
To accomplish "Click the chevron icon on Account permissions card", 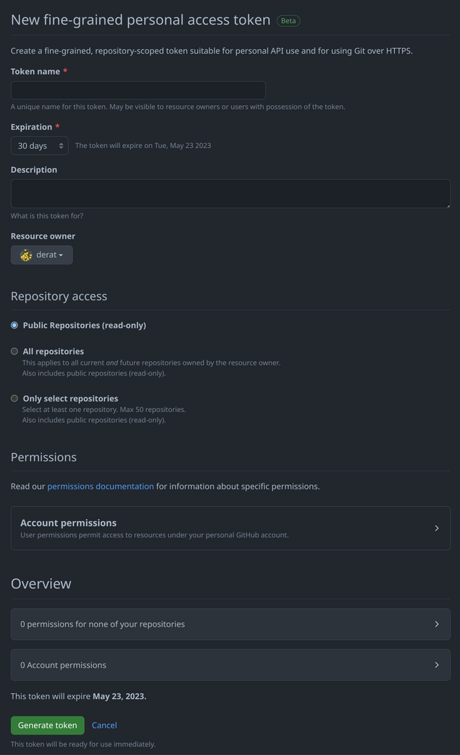I will pyautogui.click(x=437, y=528).
